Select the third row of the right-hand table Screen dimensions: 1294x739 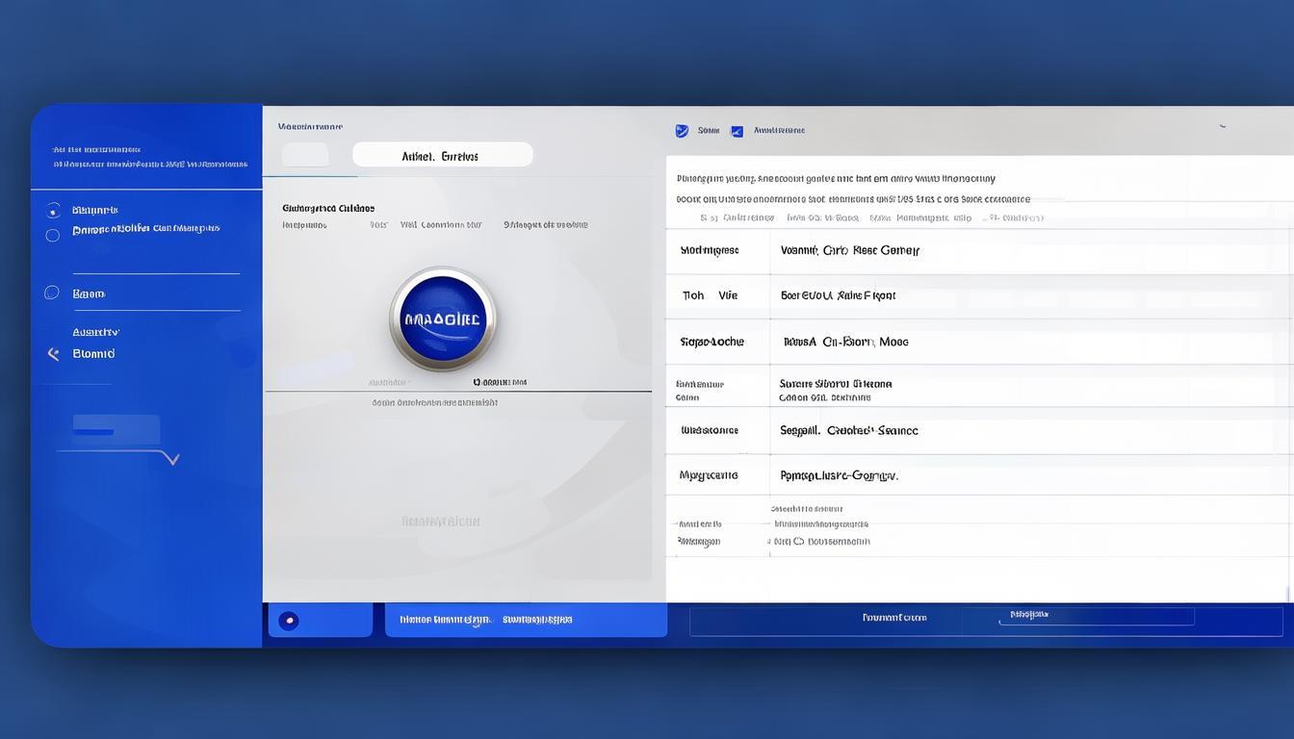point(979,342)
